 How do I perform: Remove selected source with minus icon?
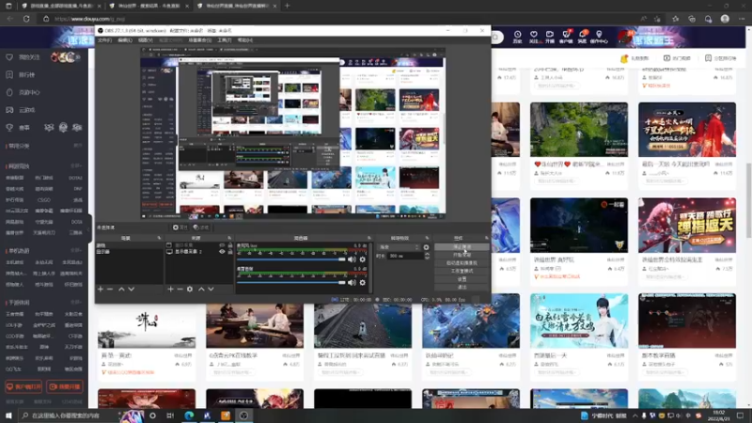click(180, 290)
